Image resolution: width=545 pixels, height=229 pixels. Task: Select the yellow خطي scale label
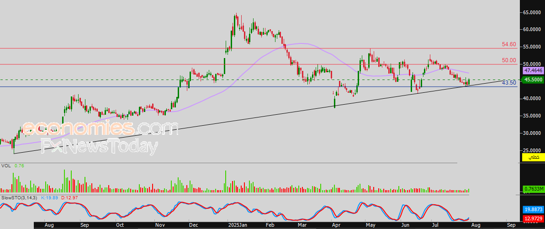[x=533, y=157]
